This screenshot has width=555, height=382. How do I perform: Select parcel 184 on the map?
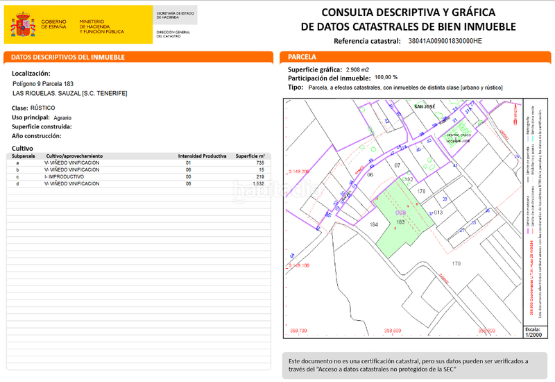[374, 224]
